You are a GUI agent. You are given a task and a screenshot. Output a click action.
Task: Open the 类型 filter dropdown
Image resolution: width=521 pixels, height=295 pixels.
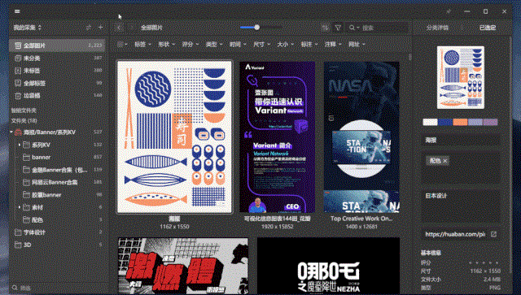214,44
